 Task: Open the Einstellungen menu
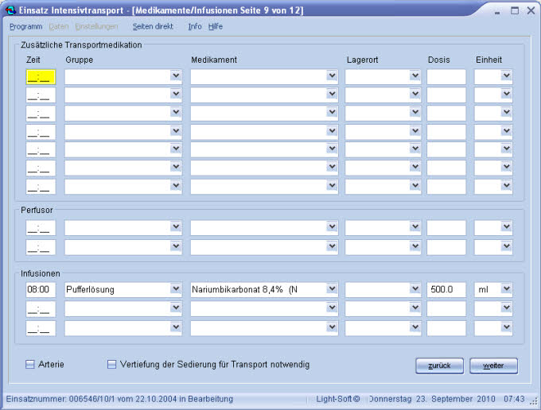[x=96, y=26]
